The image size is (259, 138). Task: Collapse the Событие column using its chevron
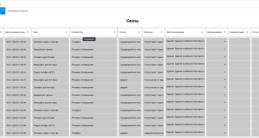[x=161, y=32]
